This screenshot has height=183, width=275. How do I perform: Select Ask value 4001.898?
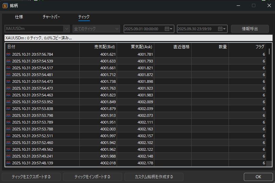point(145,81)
